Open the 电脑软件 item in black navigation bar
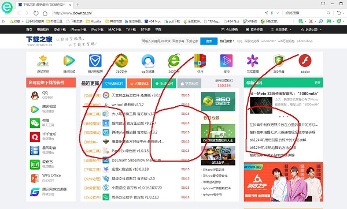The width and height of the screenshot is (347, 209). pyautogui.click(x=43, y=29)
